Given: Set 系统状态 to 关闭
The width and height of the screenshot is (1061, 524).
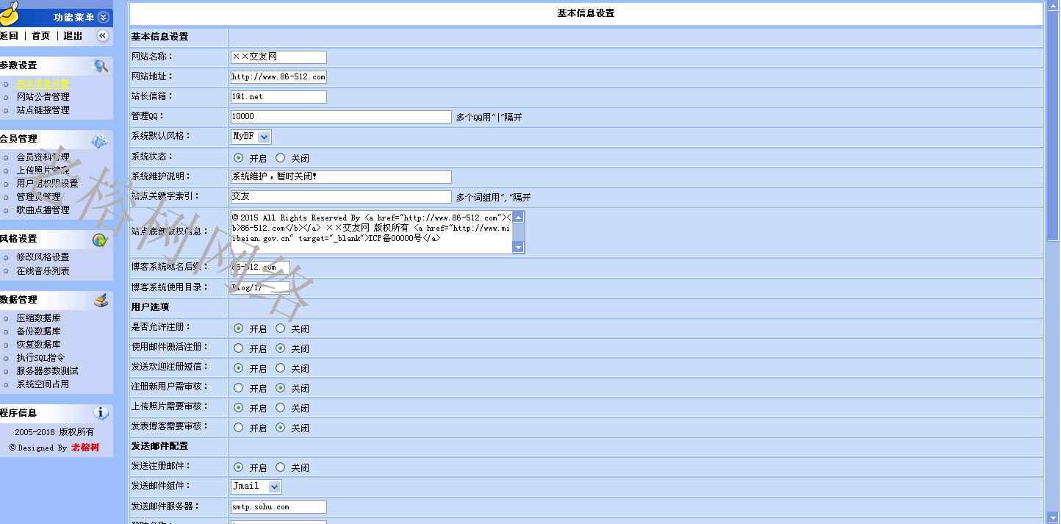Looking at the screenshot, I should 281,158.
